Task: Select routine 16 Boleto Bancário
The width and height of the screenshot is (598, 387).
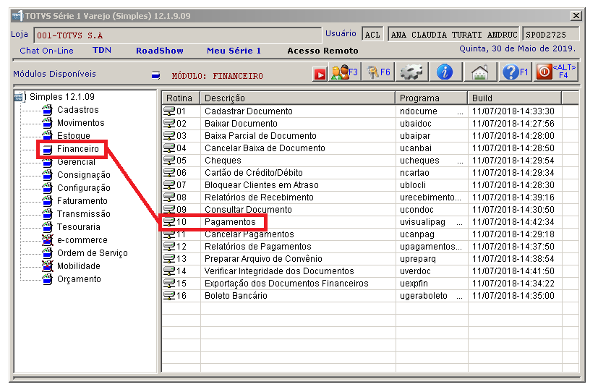Action: pos(370,295)
